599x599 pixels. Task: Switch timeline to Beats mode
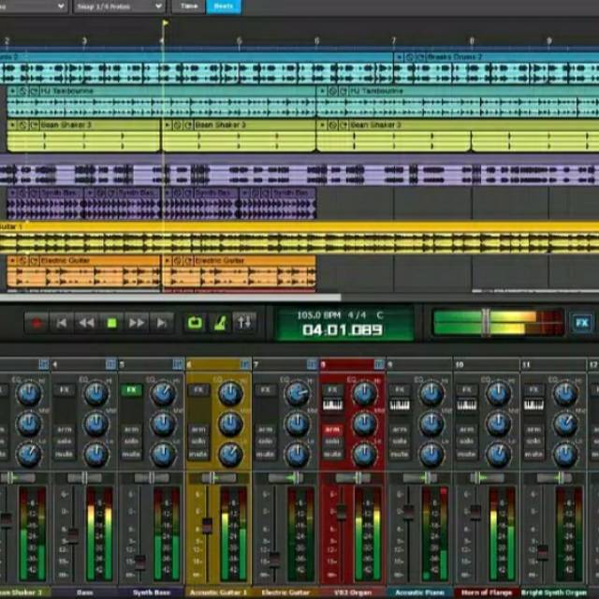[224, 7]
